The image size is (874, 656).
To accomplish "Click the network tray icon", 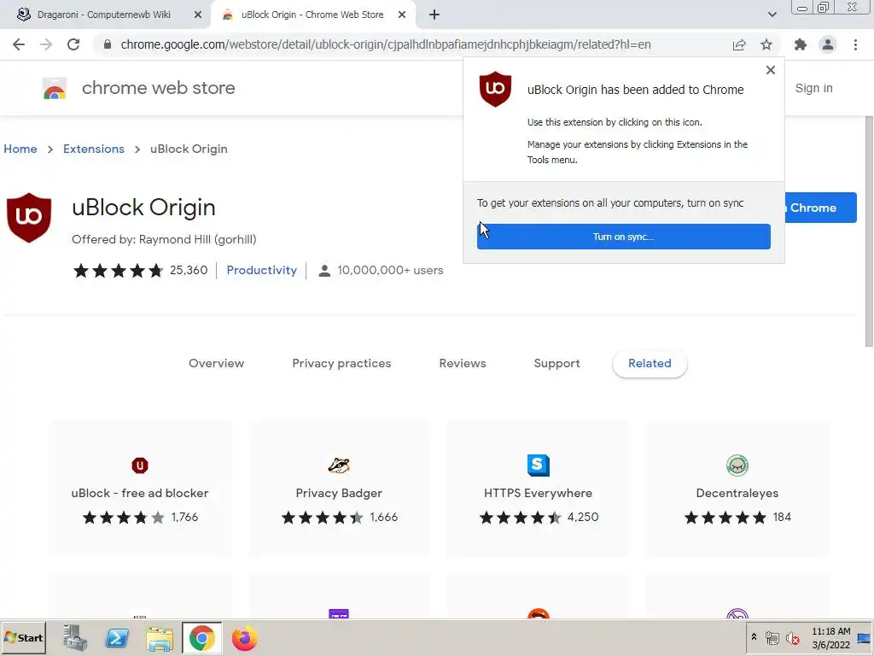I will point(772,637).
